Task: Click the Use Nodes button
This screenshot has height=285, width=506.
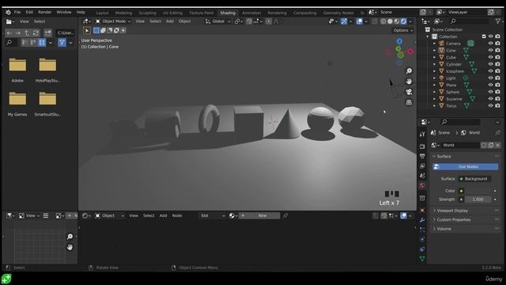Action: [466, 167]
